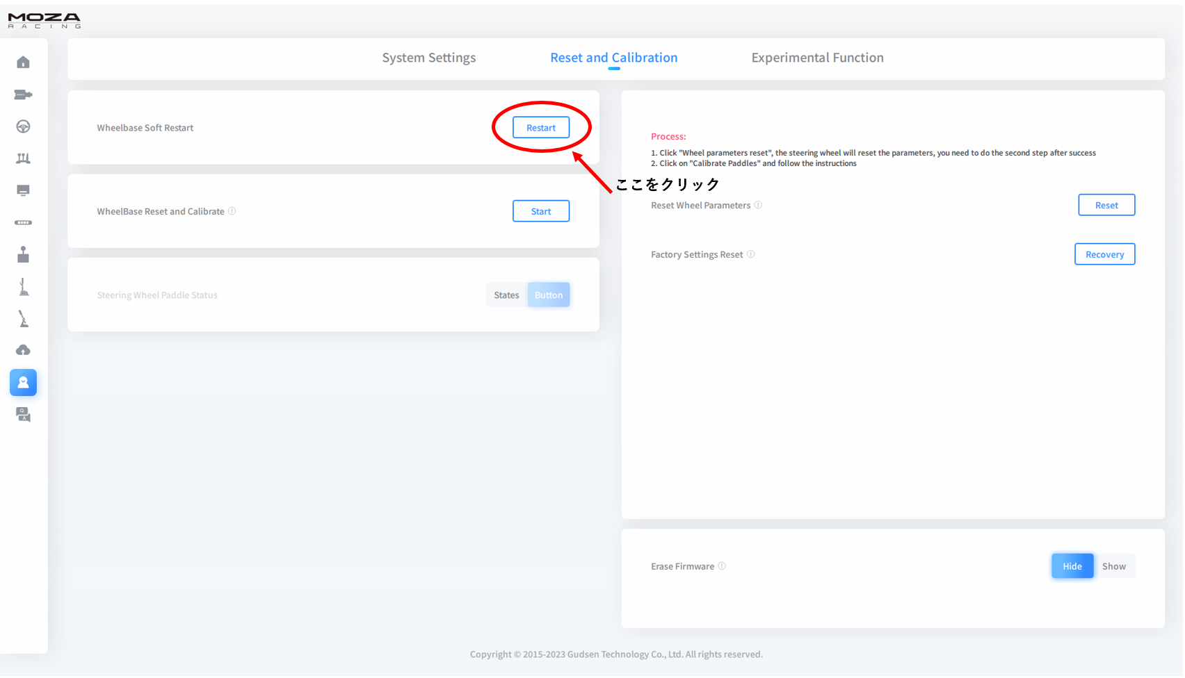Click the dashboard display icon in sidebar
1185x678 pixels.
pyautogui.click(x=23, y=190)
